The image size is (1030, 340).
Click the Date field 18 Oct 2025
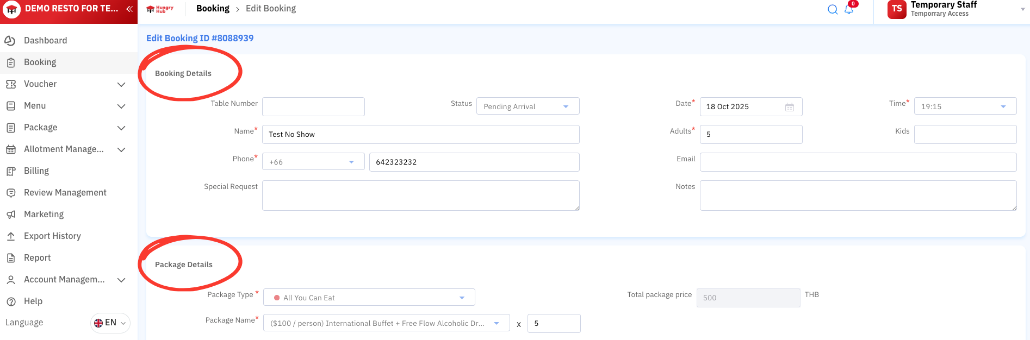click(751, 106)
